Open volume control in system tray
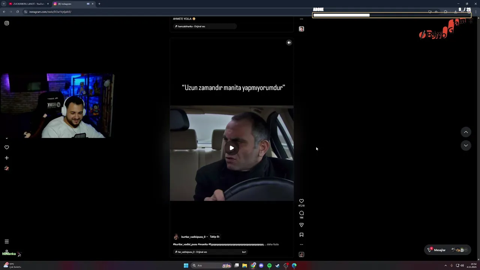 pos(462,265)
